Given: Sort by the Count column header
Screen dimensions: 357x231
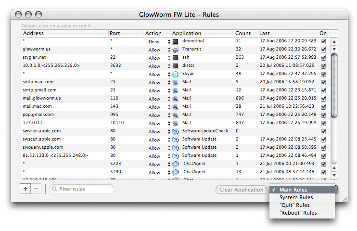Looking at the screenshot, I should click(246, 33).
